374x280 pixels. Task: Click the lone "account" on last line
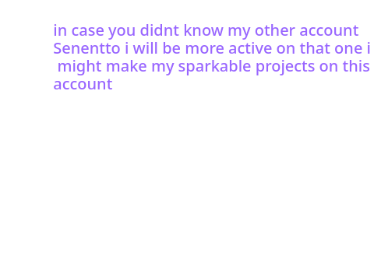point(83,85)
